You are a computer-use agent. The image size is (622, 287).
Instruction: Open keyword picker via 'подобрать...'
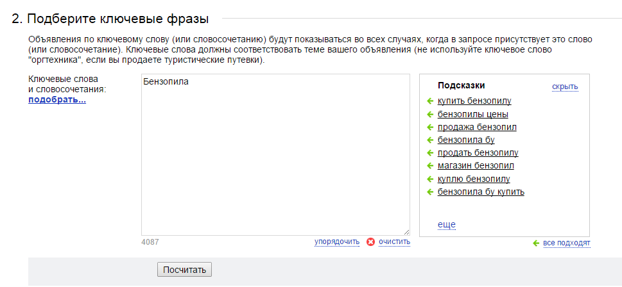pos(57,100)
